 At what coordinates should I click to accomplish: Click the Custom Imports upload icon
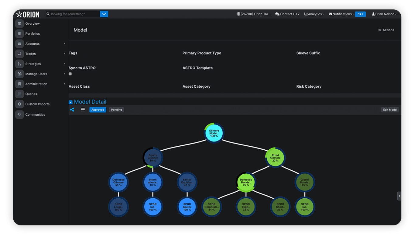coord(19,104)
